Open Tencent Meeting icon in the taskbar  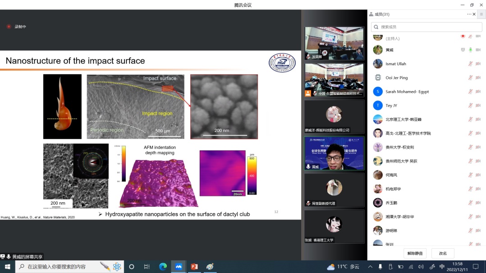[x=179, y=267]
